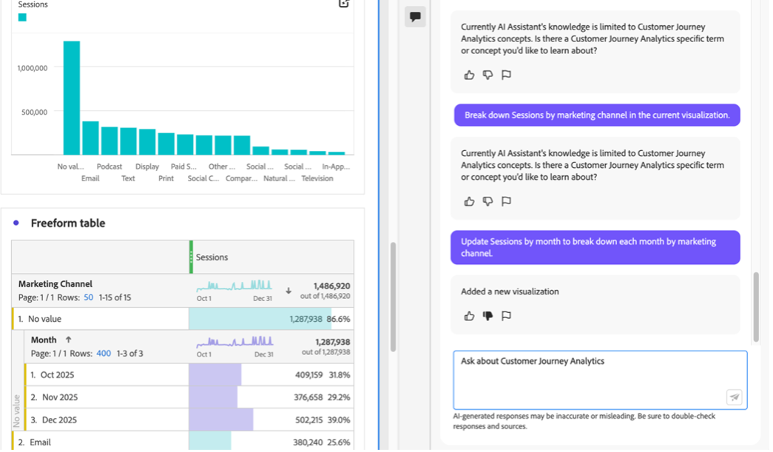The image size is (773, 452).
Task: Open the AI Assistant chat panel icon
Action: point(415,16)
